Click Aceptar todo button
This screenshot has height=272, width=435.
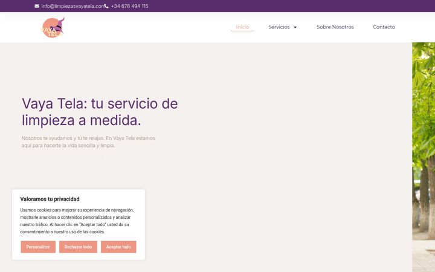coord(118,247)
